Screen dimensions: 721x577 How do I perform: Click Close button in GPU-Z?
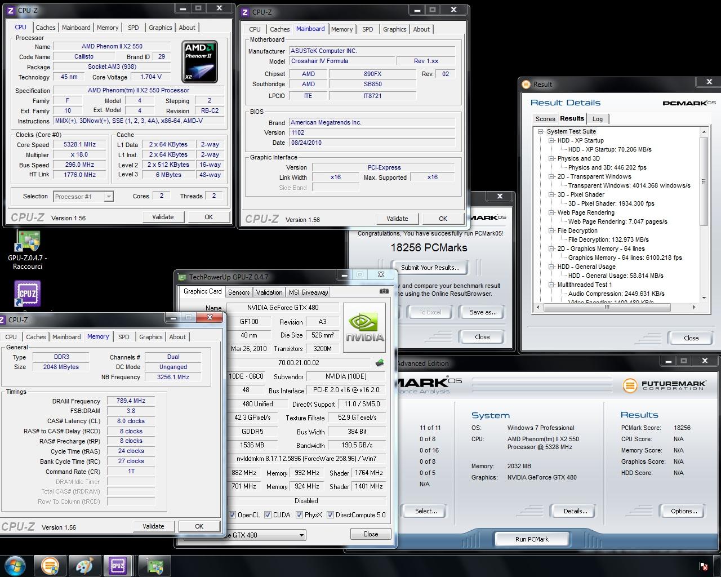pyautogui.click(x=370, y=534)
